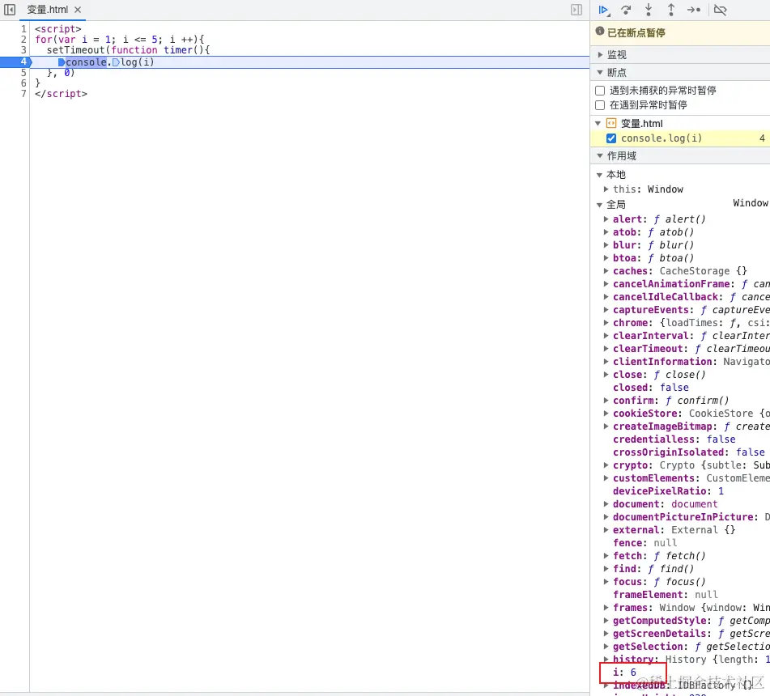This screenshot has height=696, width=770.
Task: Click line number 2 in gutter
Action: tap(23, 40)
